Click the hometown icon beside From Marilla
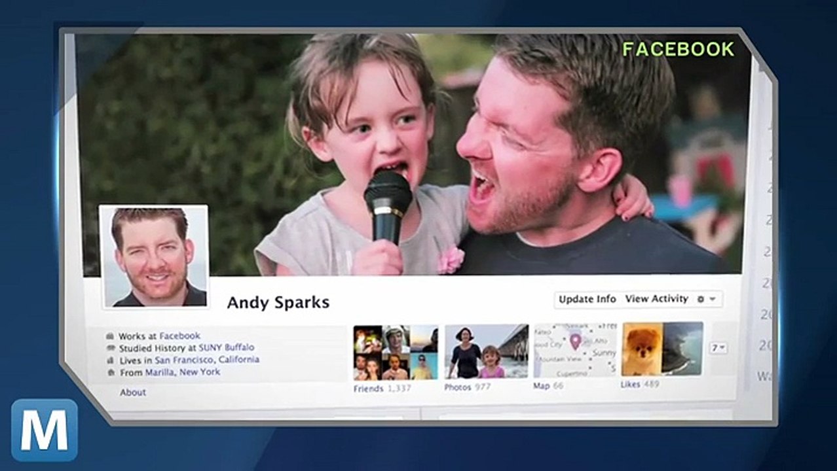The height and width of the screenshot is (471, 837). (x=111, y=372)
